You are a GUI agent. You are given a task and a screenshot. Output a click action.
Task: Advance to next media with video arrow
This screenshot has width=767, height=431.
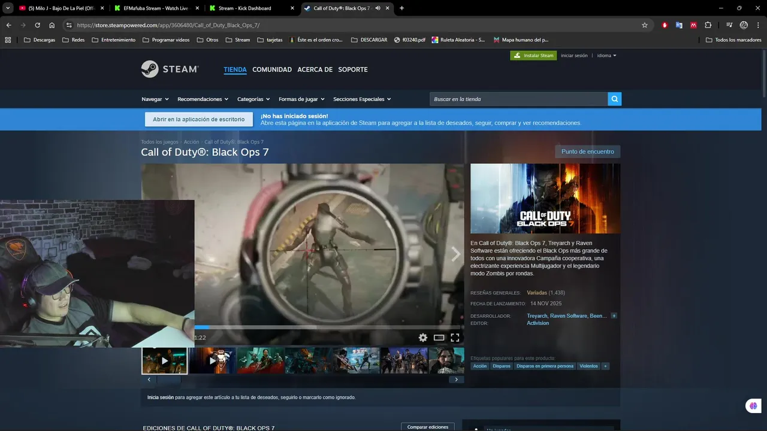click(x=455, y=254)
